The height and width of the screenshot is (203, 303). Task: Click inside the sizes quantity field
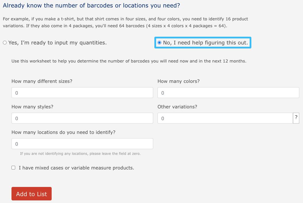[x=82, y=92]
